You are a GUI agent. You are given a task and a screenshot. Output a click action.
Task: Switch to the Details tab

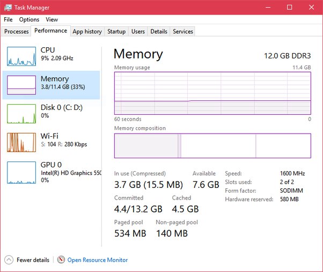pos(159,32)
